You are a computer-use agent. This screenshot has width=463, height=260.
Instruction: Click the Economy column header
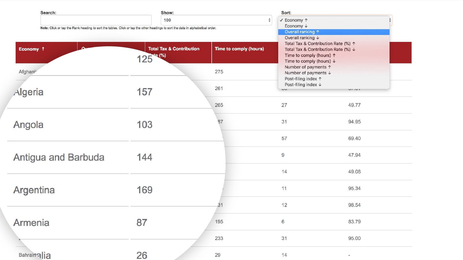[x=29, y=49]
